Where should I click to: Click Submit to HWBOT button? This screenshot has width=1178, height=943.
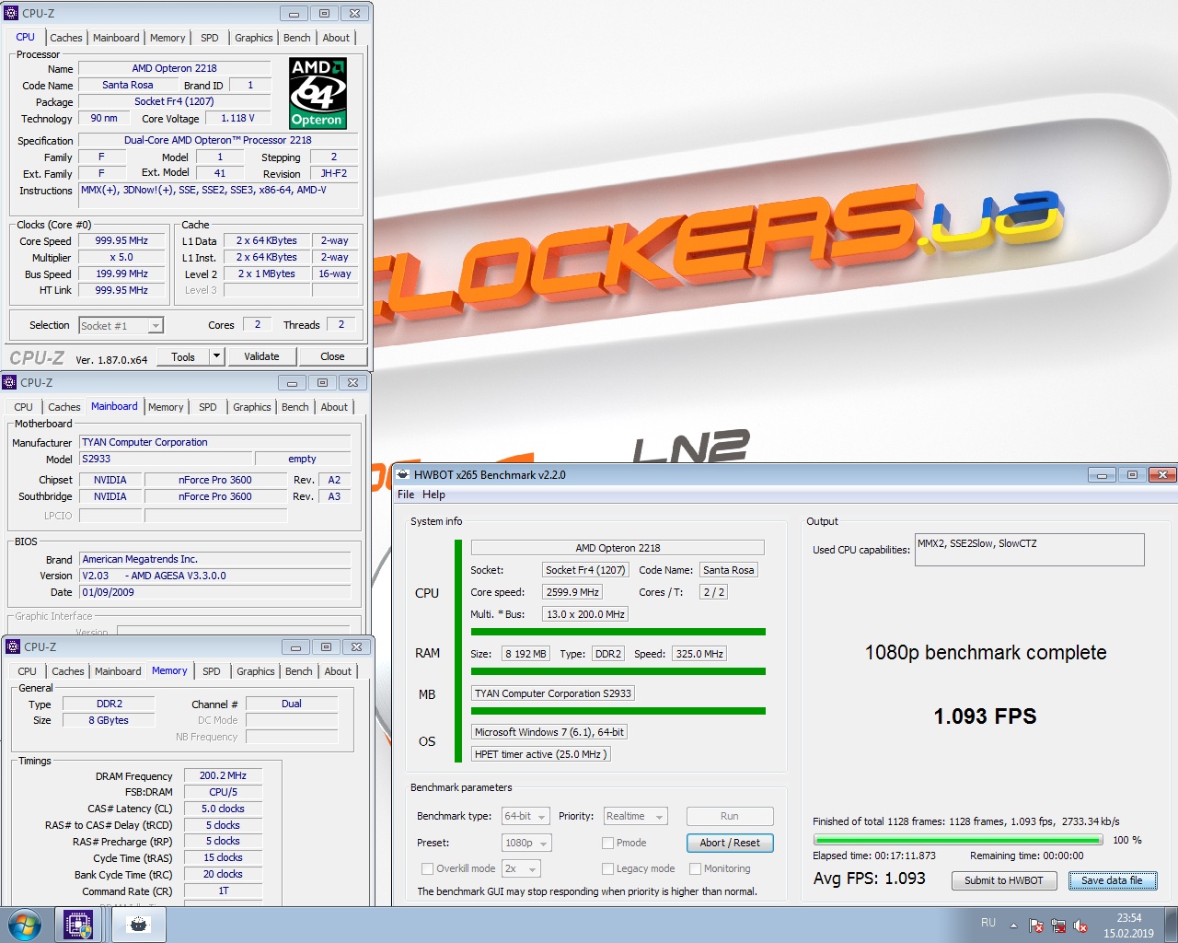click(1004, 880)
